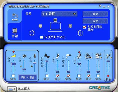Click the CD audio slider handle
The height and width of the screenshot is (92, 118).
pyautogui.click(x=98, y=72)
